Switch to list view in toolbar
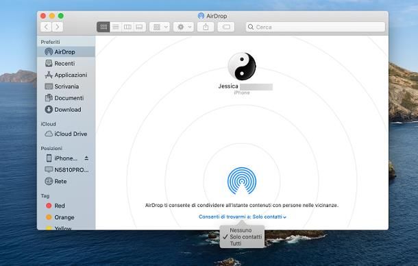 point(116,27)
